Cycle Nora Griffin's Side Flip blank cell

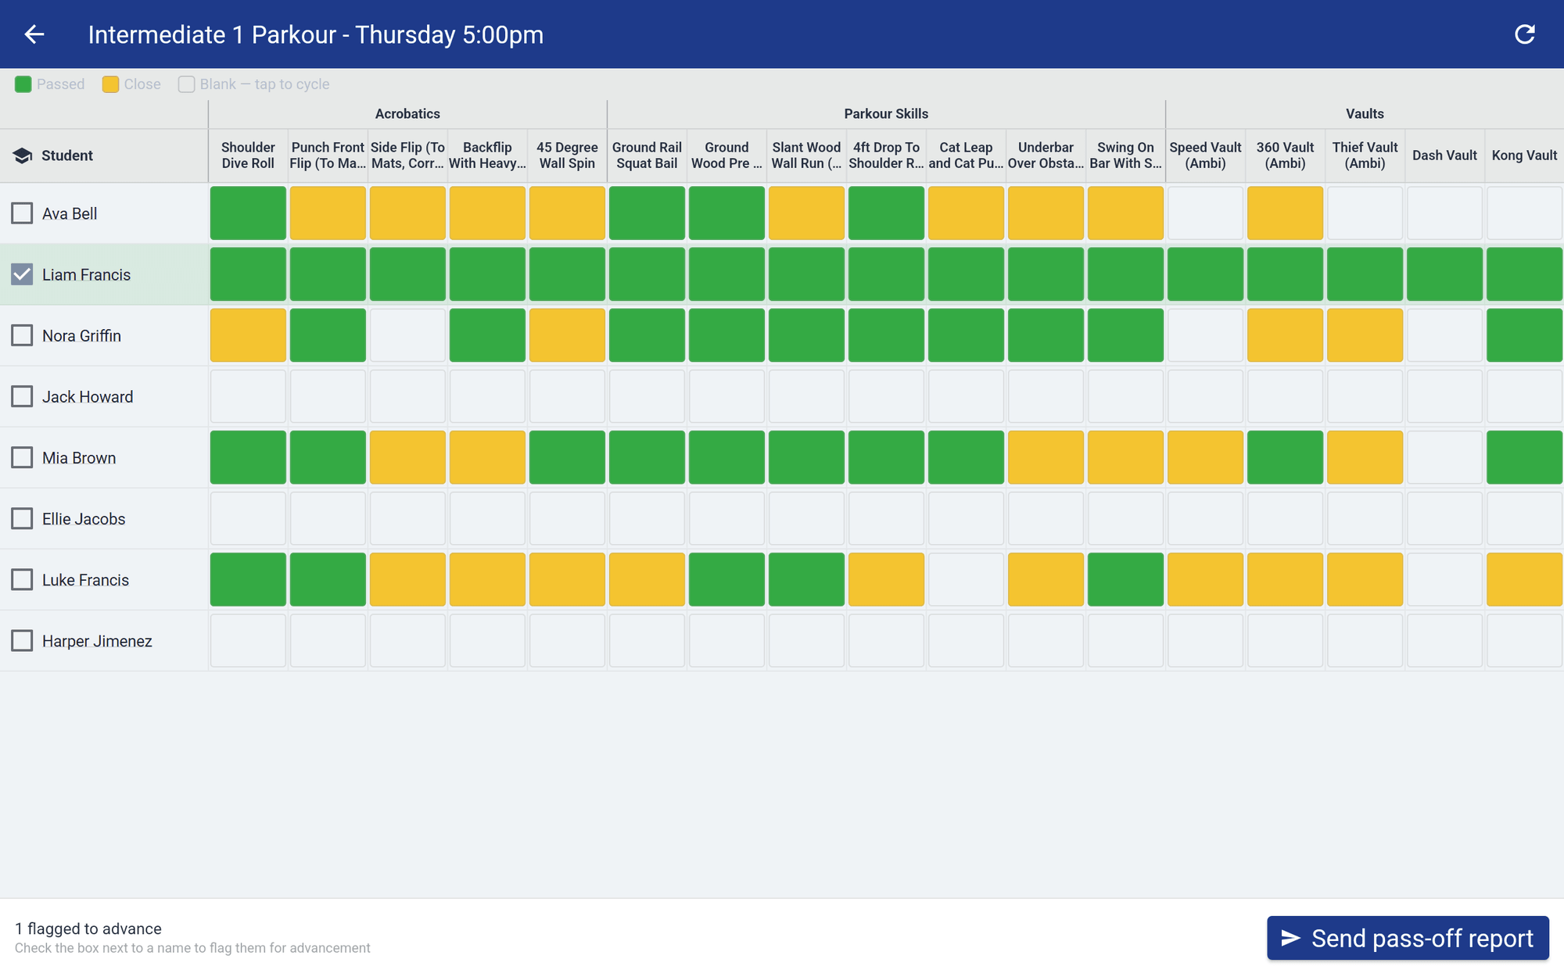pos(407,335)
